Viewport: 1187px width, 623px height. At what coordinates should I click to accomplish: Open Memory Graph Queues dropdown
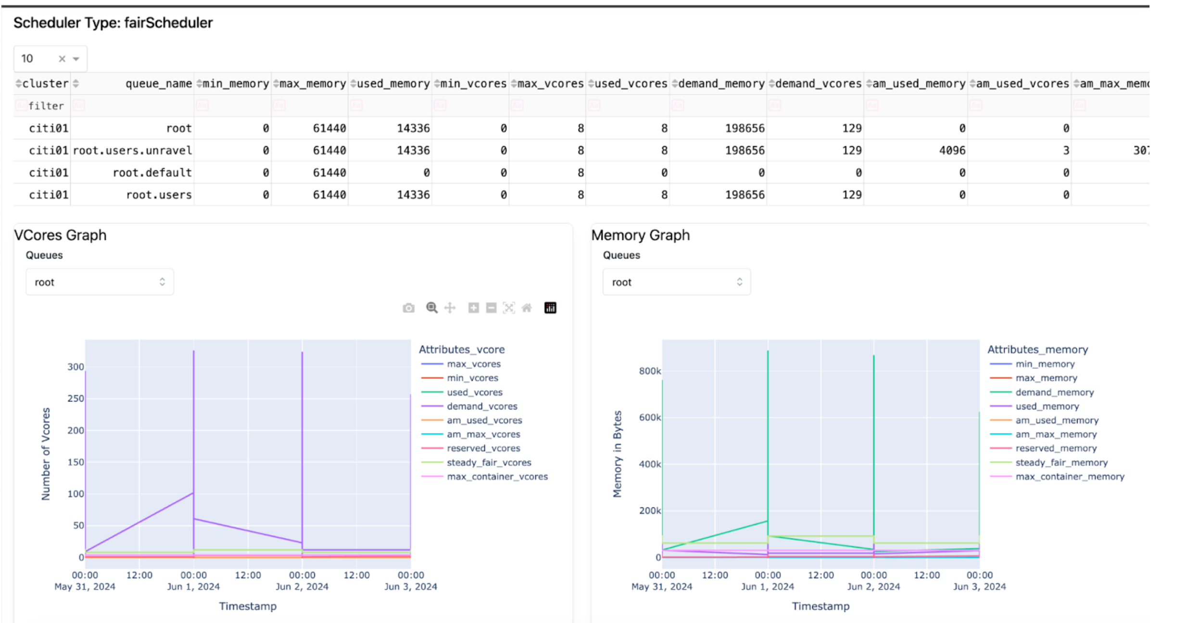(677, 282)
